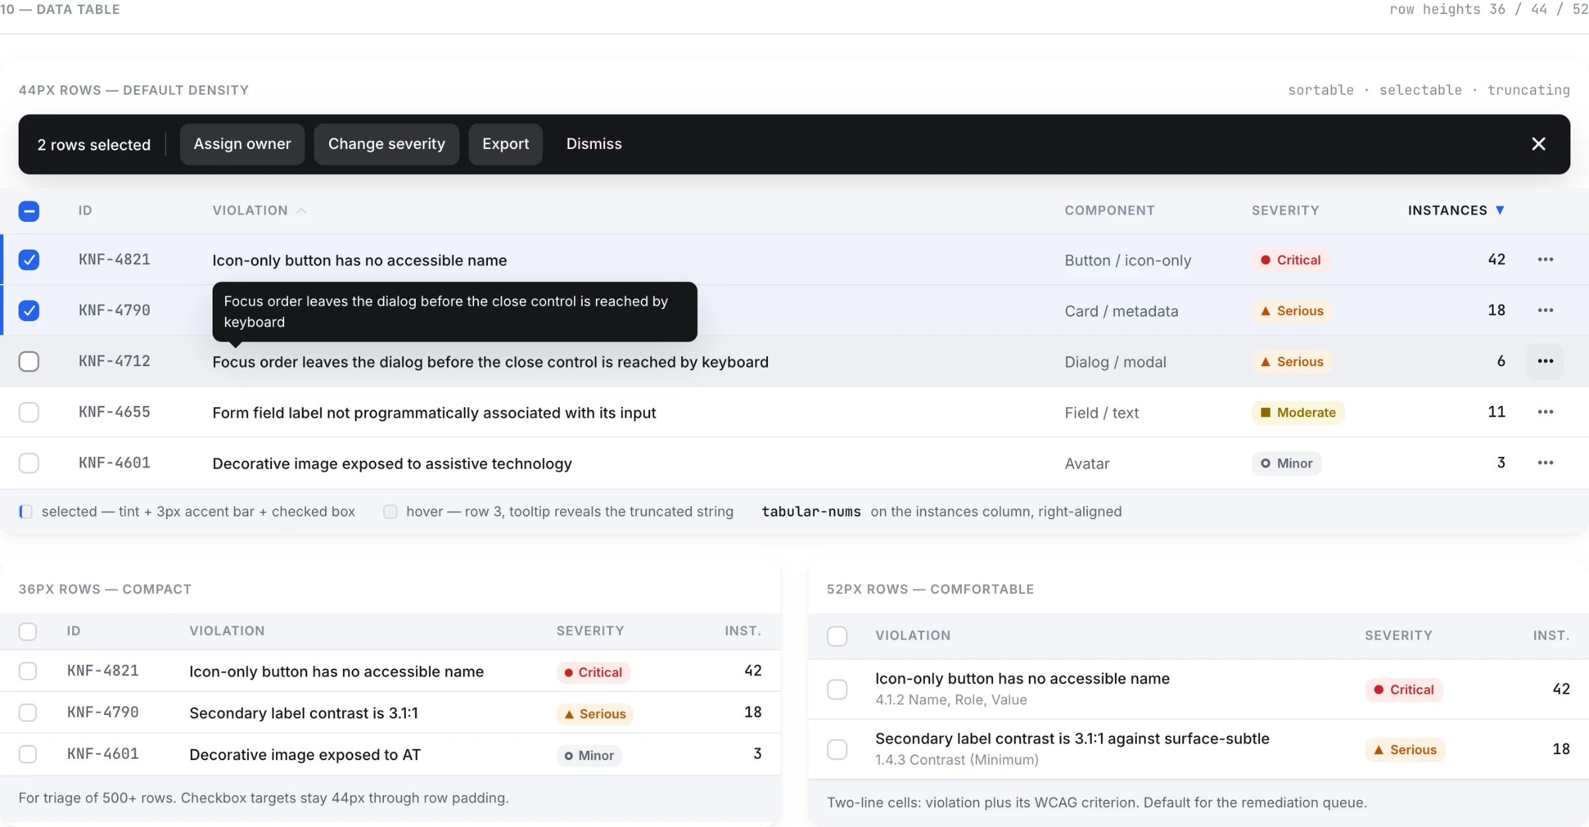This screenshot has width=1589, height=827.
Task: Click the Moderate severity badge
Action: (1298, 413)
